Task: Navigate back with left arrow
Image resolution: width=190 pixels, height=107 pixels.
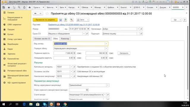Action: 35,13
